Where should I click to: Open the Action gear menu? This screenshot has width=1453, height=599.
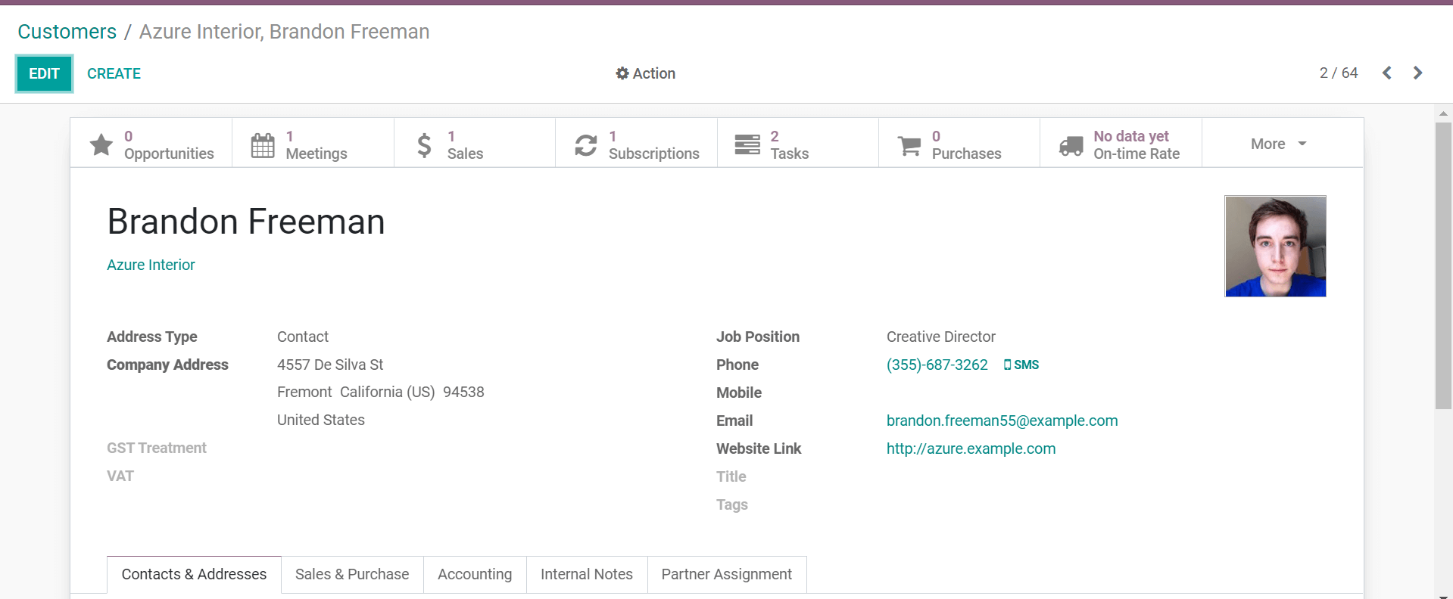[645, 73]
